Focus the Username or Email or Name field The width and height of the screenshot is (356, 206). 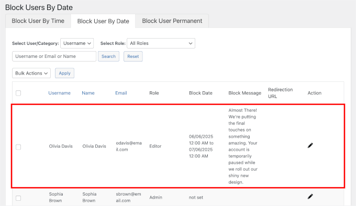pos(54,56)
